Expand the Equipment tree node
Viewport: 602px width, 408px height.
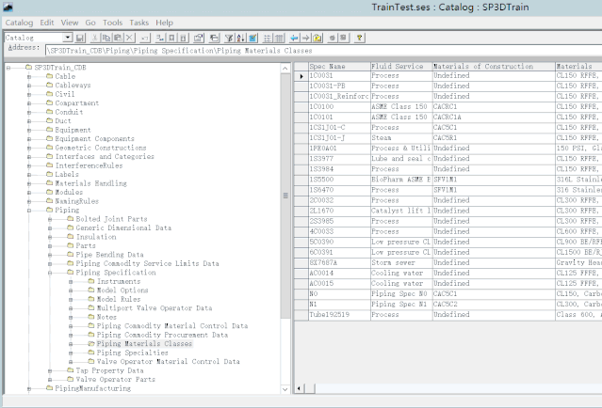coord(29,131)
